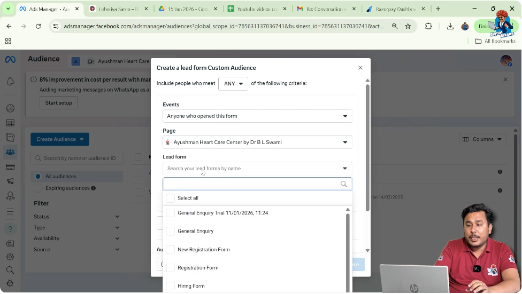Image resolution: width=522 pixels, height=294 pixels.
Task: Click the lead form list scrollbar
Action: coord(348,252)
